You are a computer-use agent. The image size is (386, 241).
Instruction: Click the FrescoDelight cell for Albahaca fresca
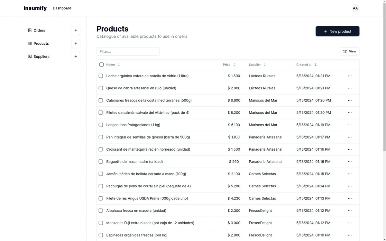(x=261, y=210)
